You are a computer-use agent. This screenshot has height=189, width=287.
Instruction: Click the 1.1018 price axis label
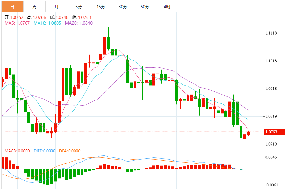pos(271,61)
